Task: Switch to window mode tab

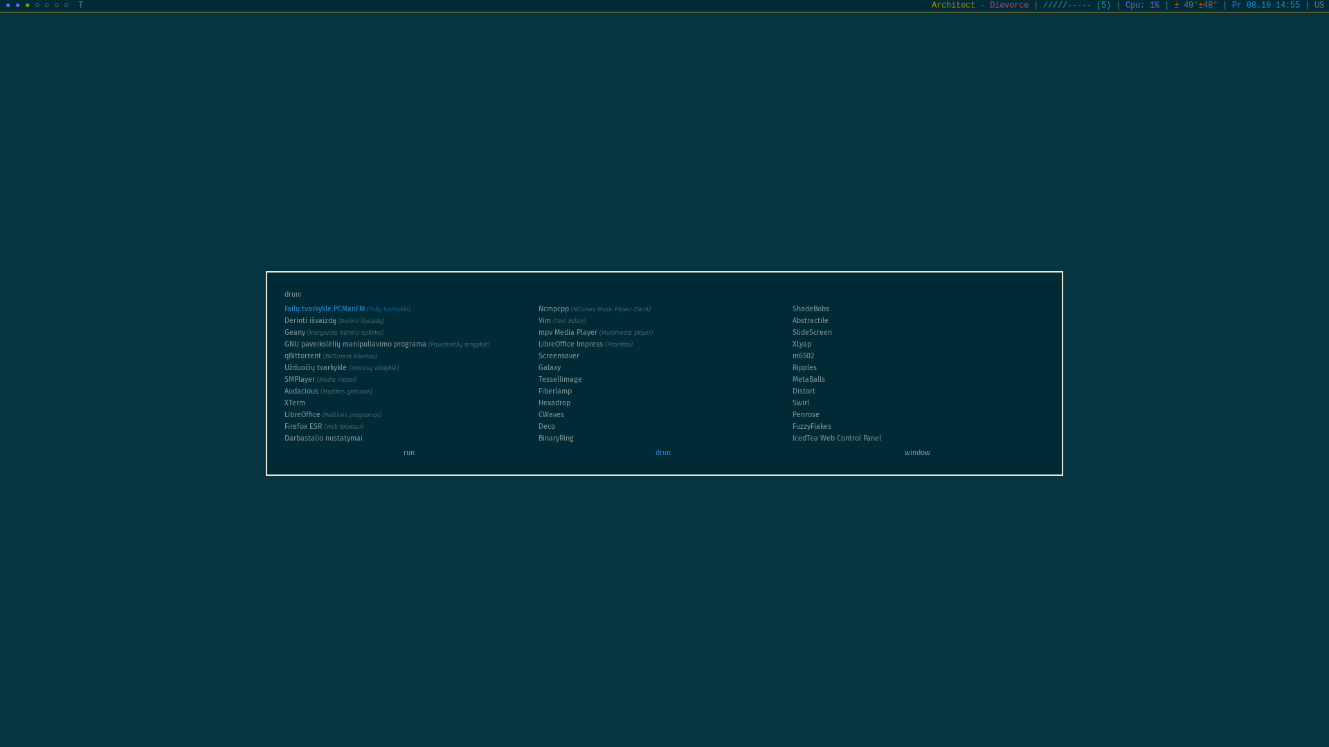Action: coord(917,453)
